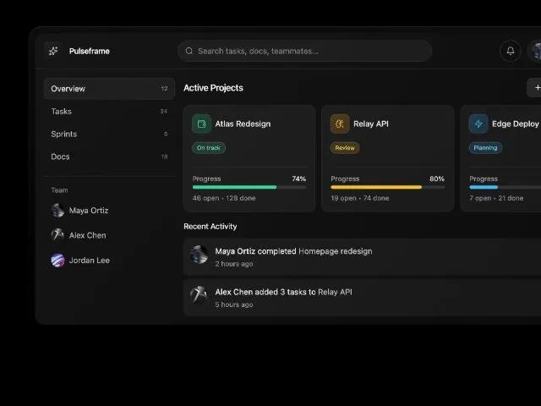Click the Overview count badge "12"
The width and height of the screenshot is (541, 406).
pos(164,89)
